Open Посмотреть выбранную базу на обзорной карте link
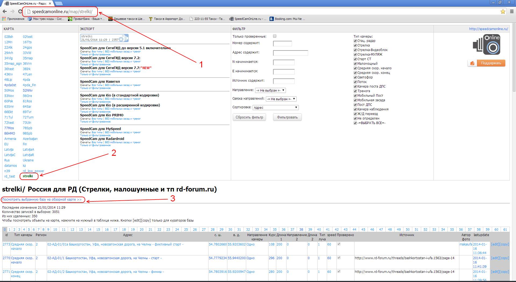Screen dimensions: 516x282 tap(42, 200)
